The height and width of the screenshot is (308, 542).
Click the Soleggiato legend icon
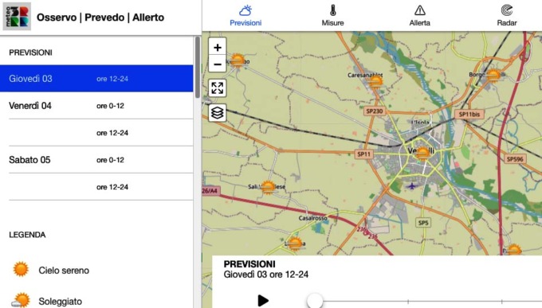(x=21, y=300)
